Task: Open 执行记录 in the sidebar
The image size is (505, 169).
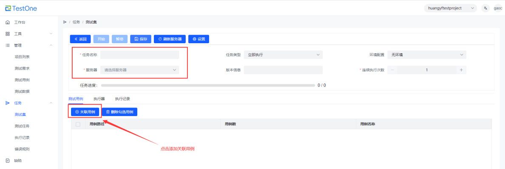Action: pos(22,138)
